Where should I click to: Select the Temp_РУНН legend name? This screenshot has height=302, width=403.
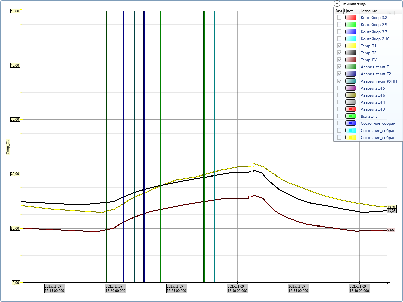coord(372,60)
